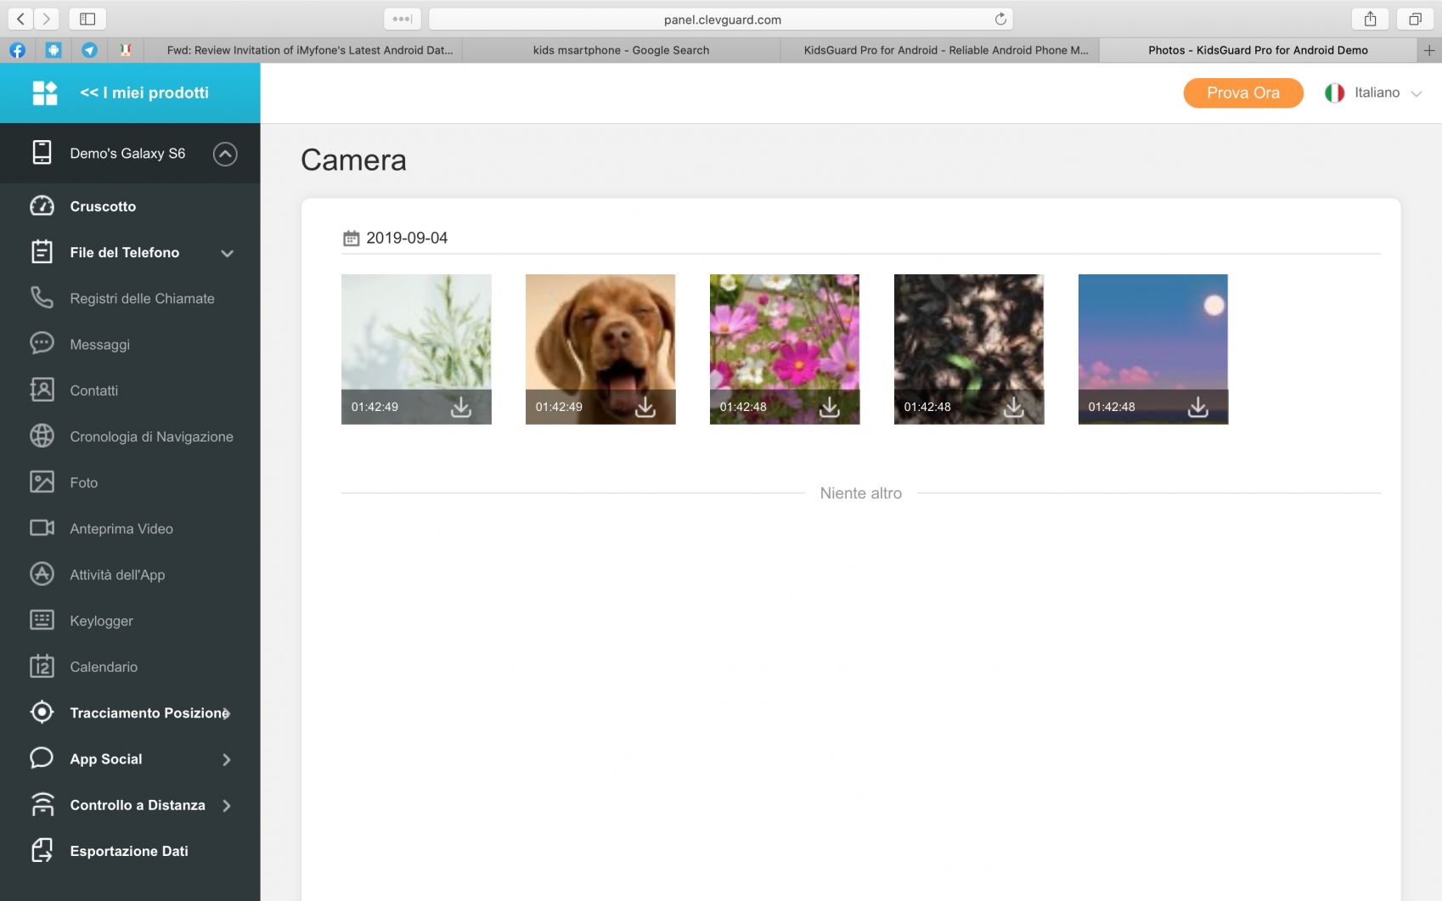Switch to KidsGuard Pro for Android tab
The width and height of the screenshot is (1442, 901).
[945, 50]
